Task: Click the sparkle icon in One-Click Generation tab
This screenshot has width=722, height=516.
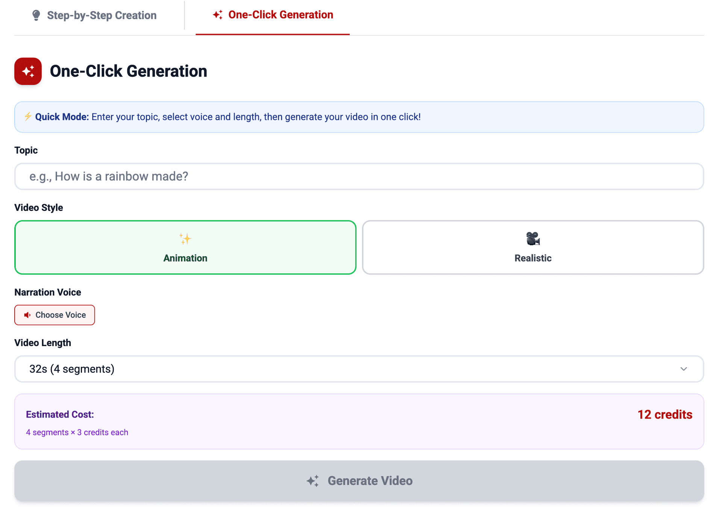Action: (x=218, y=15)
